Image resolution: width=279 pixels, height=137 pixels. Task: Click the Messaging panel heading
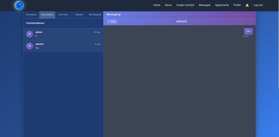[x=114, y=15]
